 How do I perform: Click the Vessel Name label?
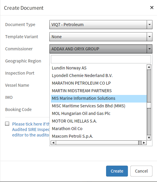[x=17, y=85]
